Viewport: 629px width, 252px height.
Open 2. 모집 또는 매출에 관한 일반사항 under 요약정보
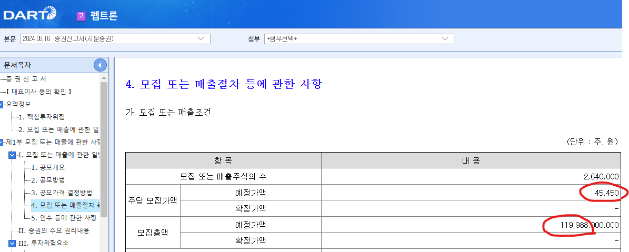pos(58,130)
